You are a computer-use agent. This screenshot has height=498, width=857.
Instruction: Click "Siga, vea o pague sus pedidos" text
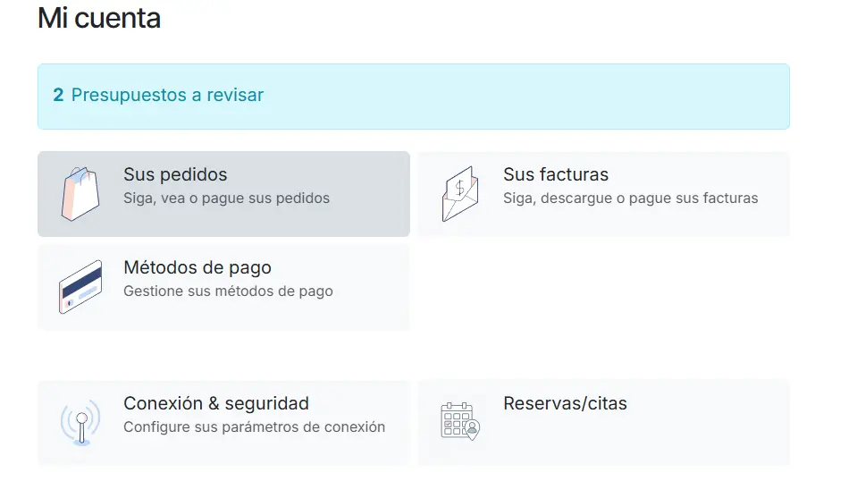pyautogui.click(x=226, y=198)
